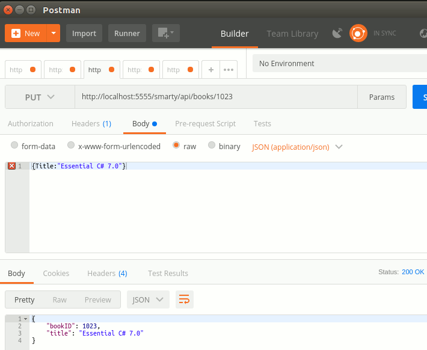Click the orange sync status icon
The width and height of the screenshot is (427, 350).
pyautogui.click(x=358, y=34)
